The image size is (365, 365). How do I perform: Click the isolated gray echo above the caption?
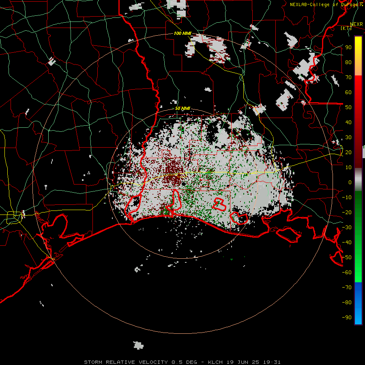coord(138,346)
